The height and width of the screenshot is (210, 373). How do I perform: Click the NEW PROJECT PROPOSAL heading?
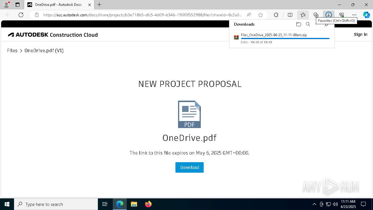click(190, 84)
